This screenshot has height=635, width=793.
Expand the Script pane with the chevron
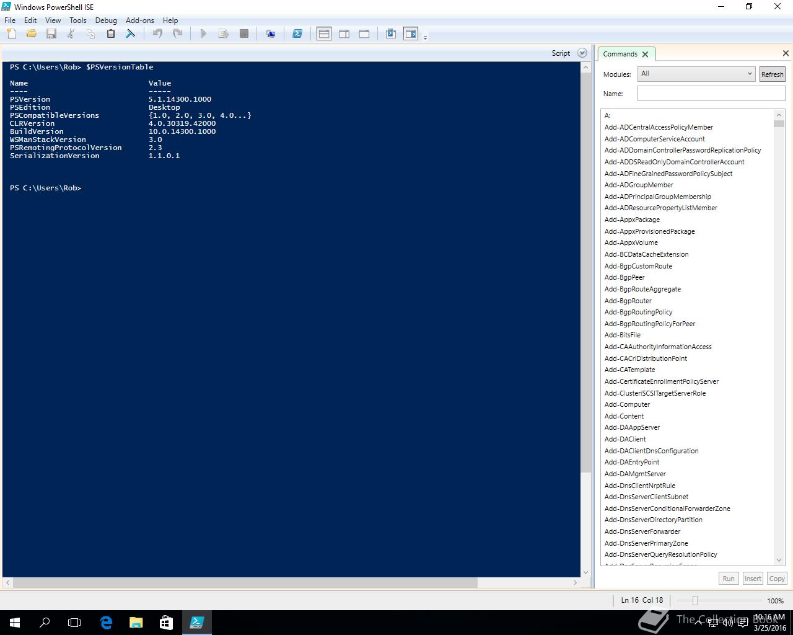582,53
